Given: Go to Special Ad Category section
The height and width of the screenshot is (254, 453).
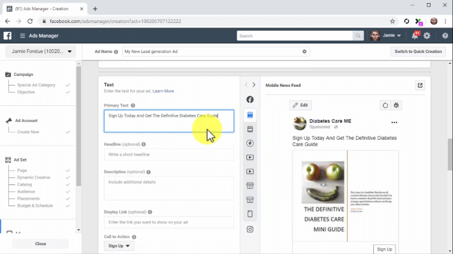Looking at the screenshot, I should [36, 85].
